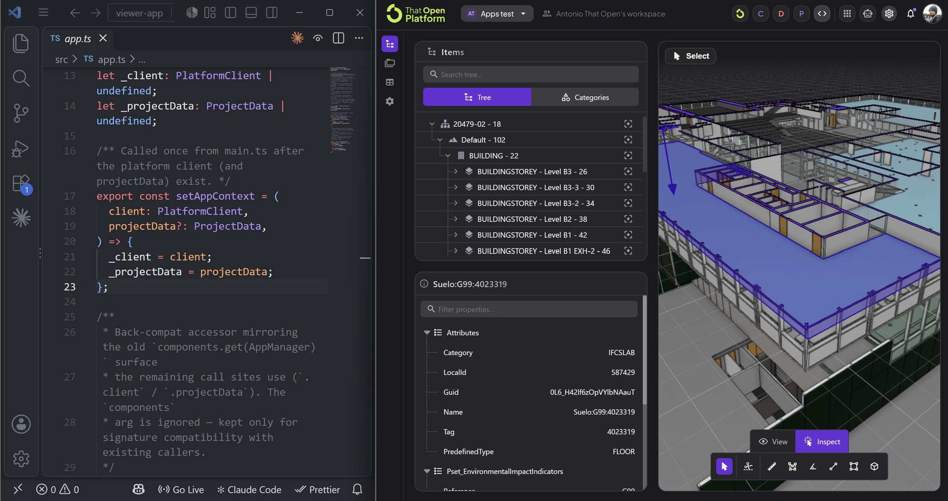Open the VS Code hamburger menu

[43, 12]
